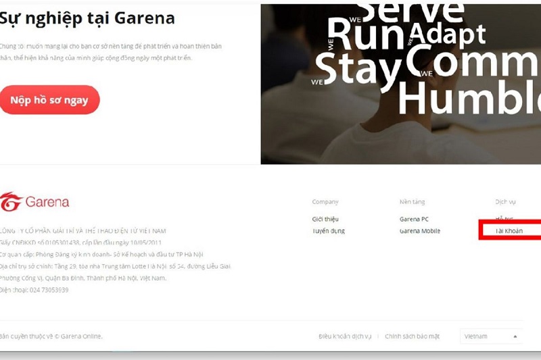Click the Company column heading
This screenshot has width=541, height=360.
click(x=325, y=202)
